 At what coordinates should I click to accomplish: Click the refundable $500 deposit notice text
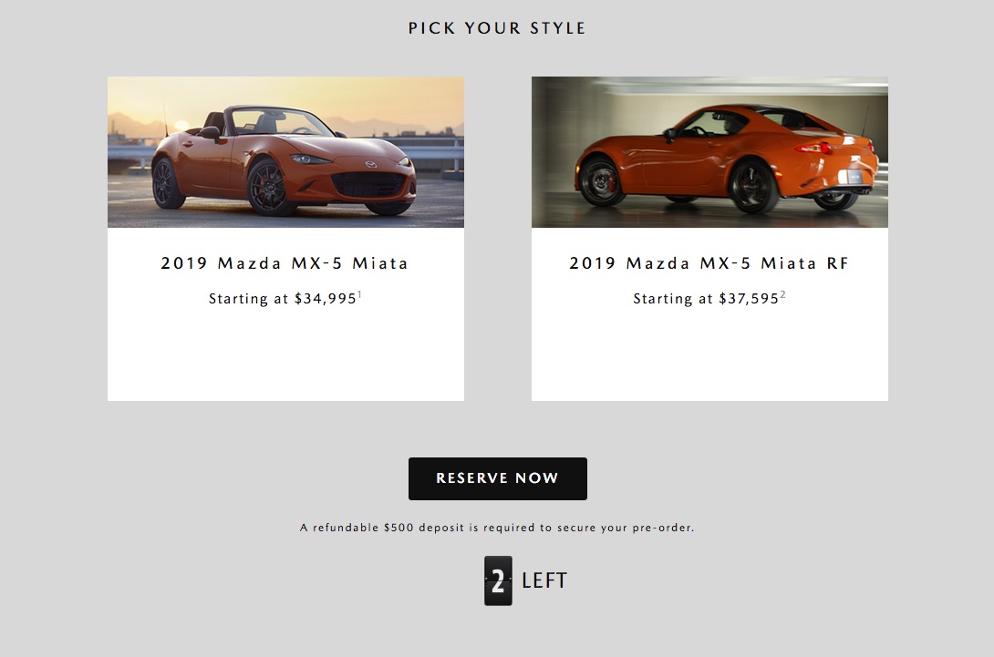tap(497, 527)
